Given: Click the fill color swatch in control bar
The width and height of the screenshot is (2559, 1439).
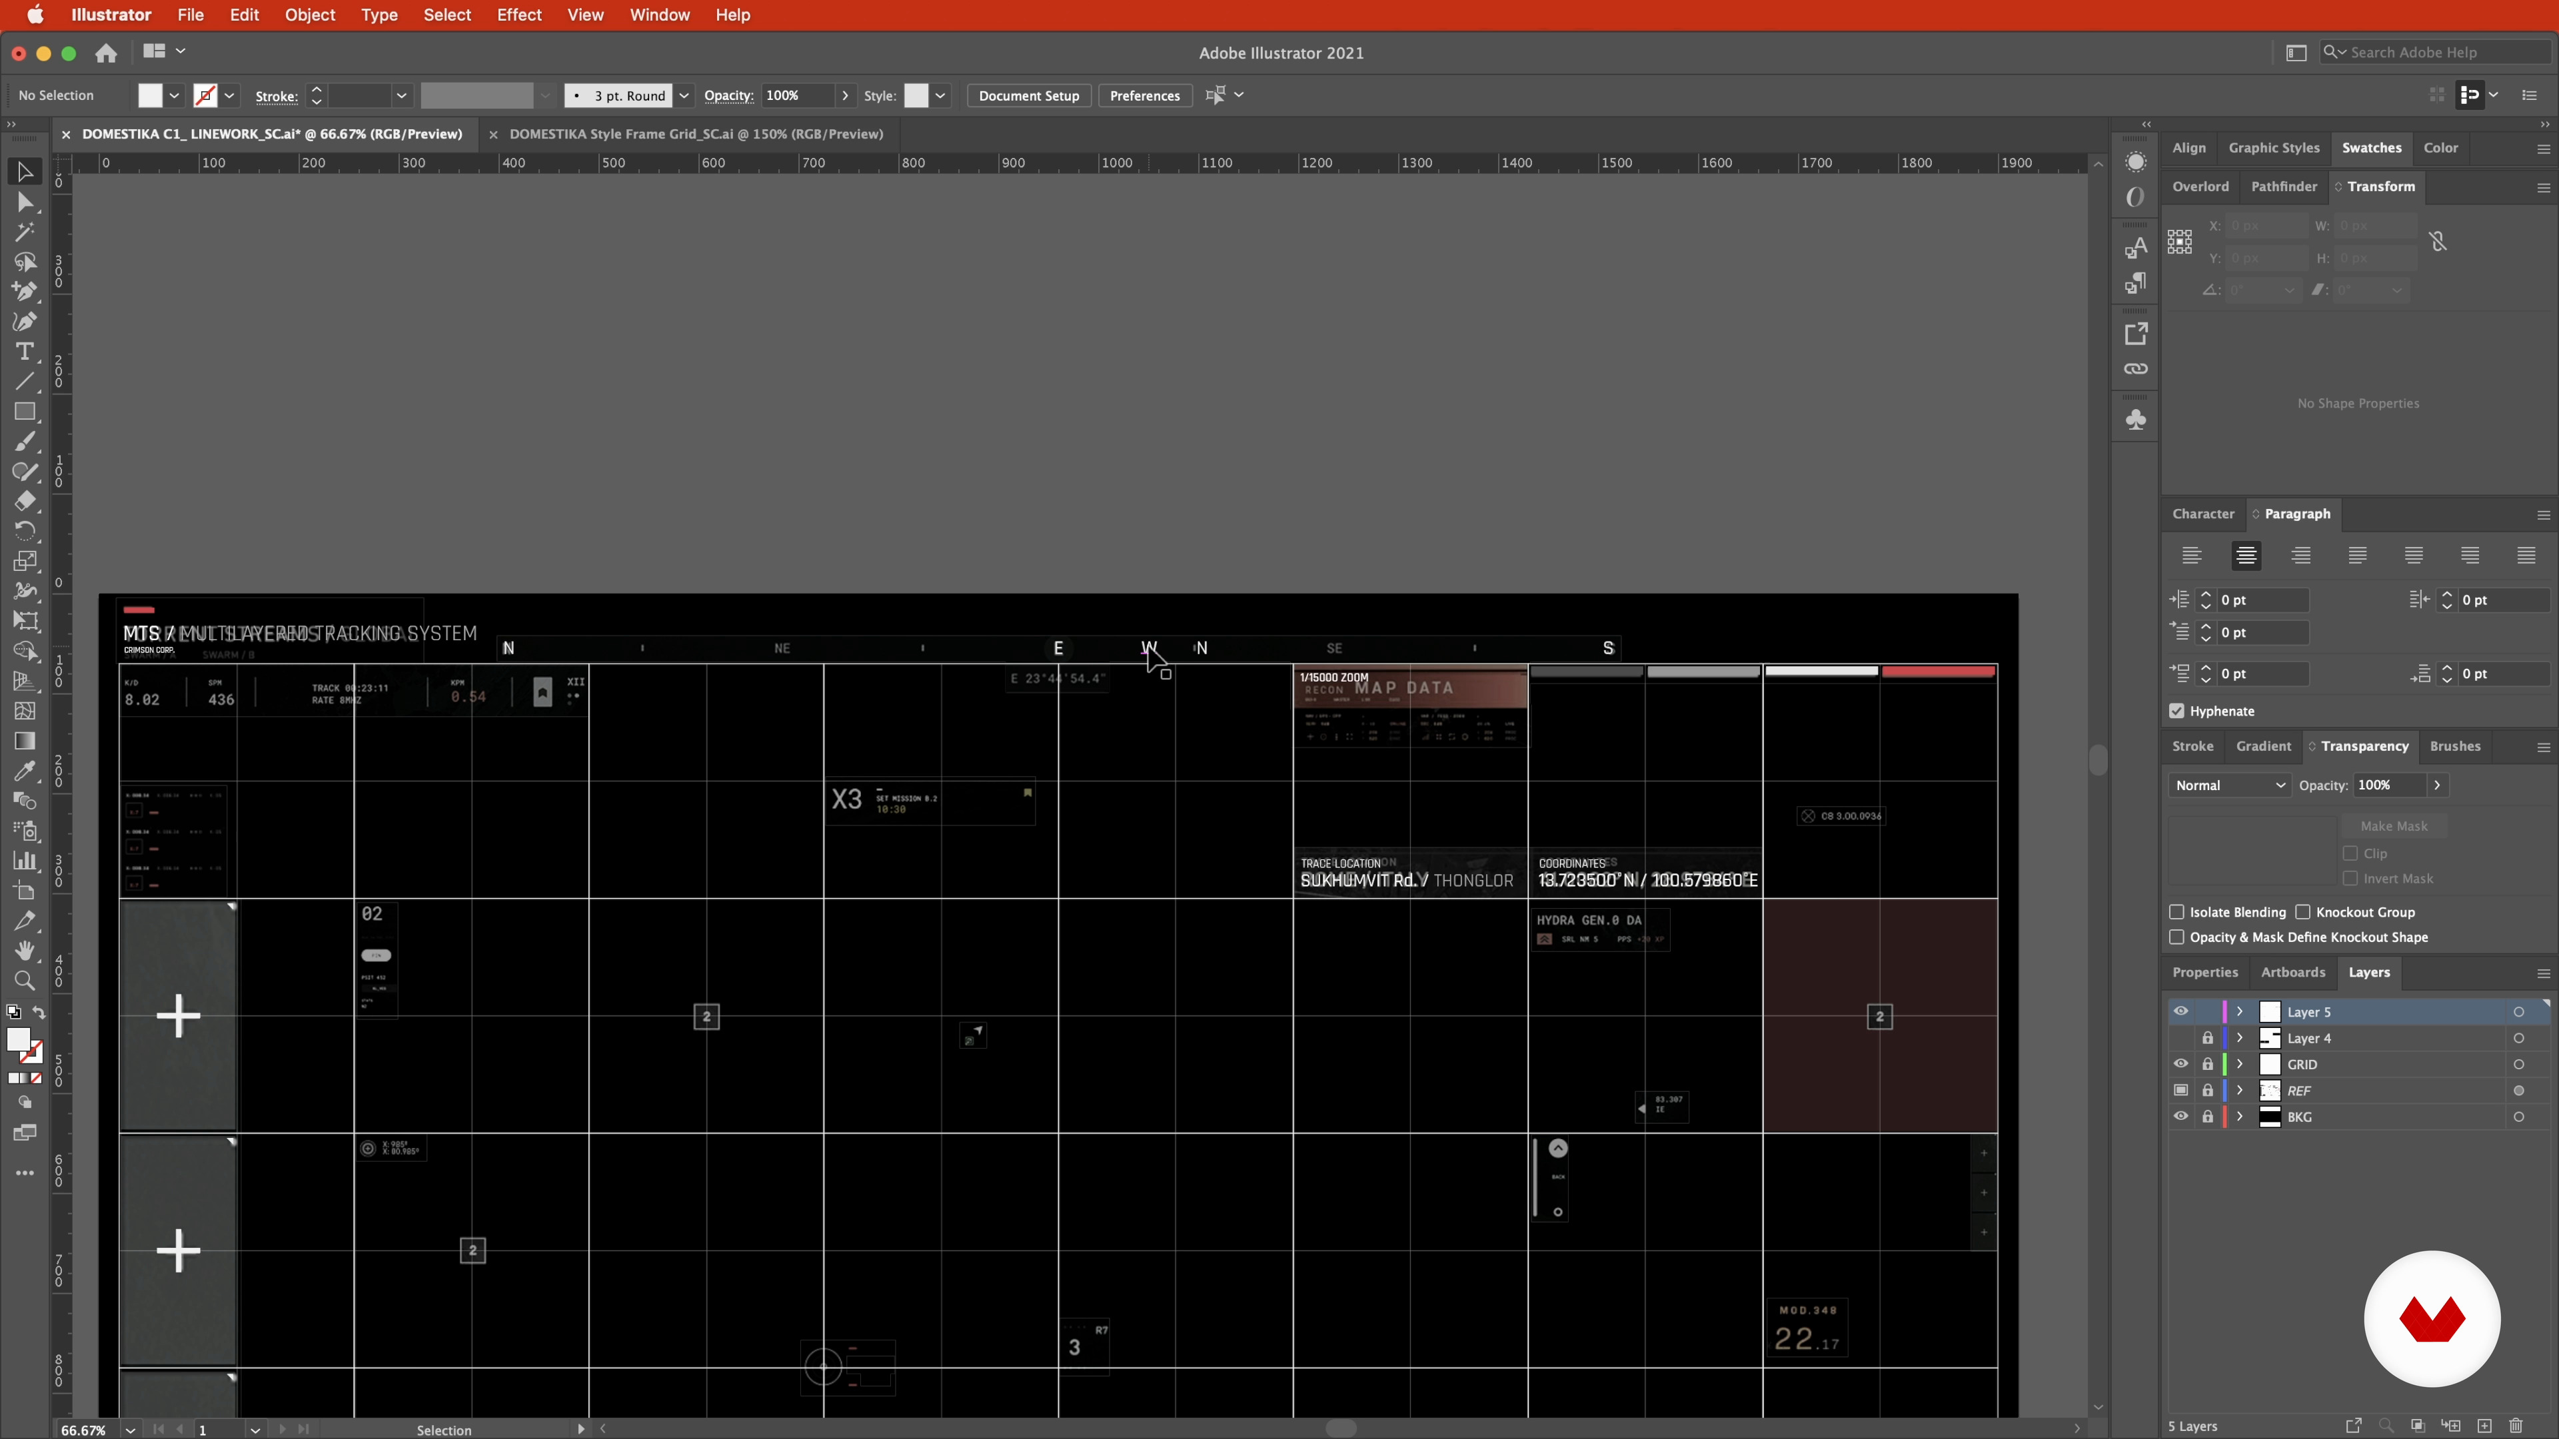Looking at the screenshot, I should [150, 95].
